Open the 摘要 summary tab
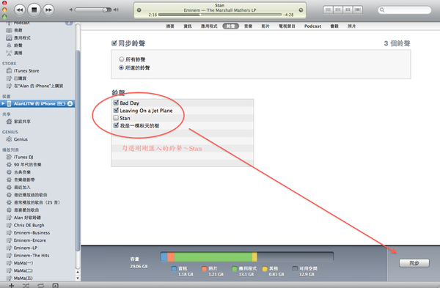This screenshot has height=288, width=440. coord(170,26)
